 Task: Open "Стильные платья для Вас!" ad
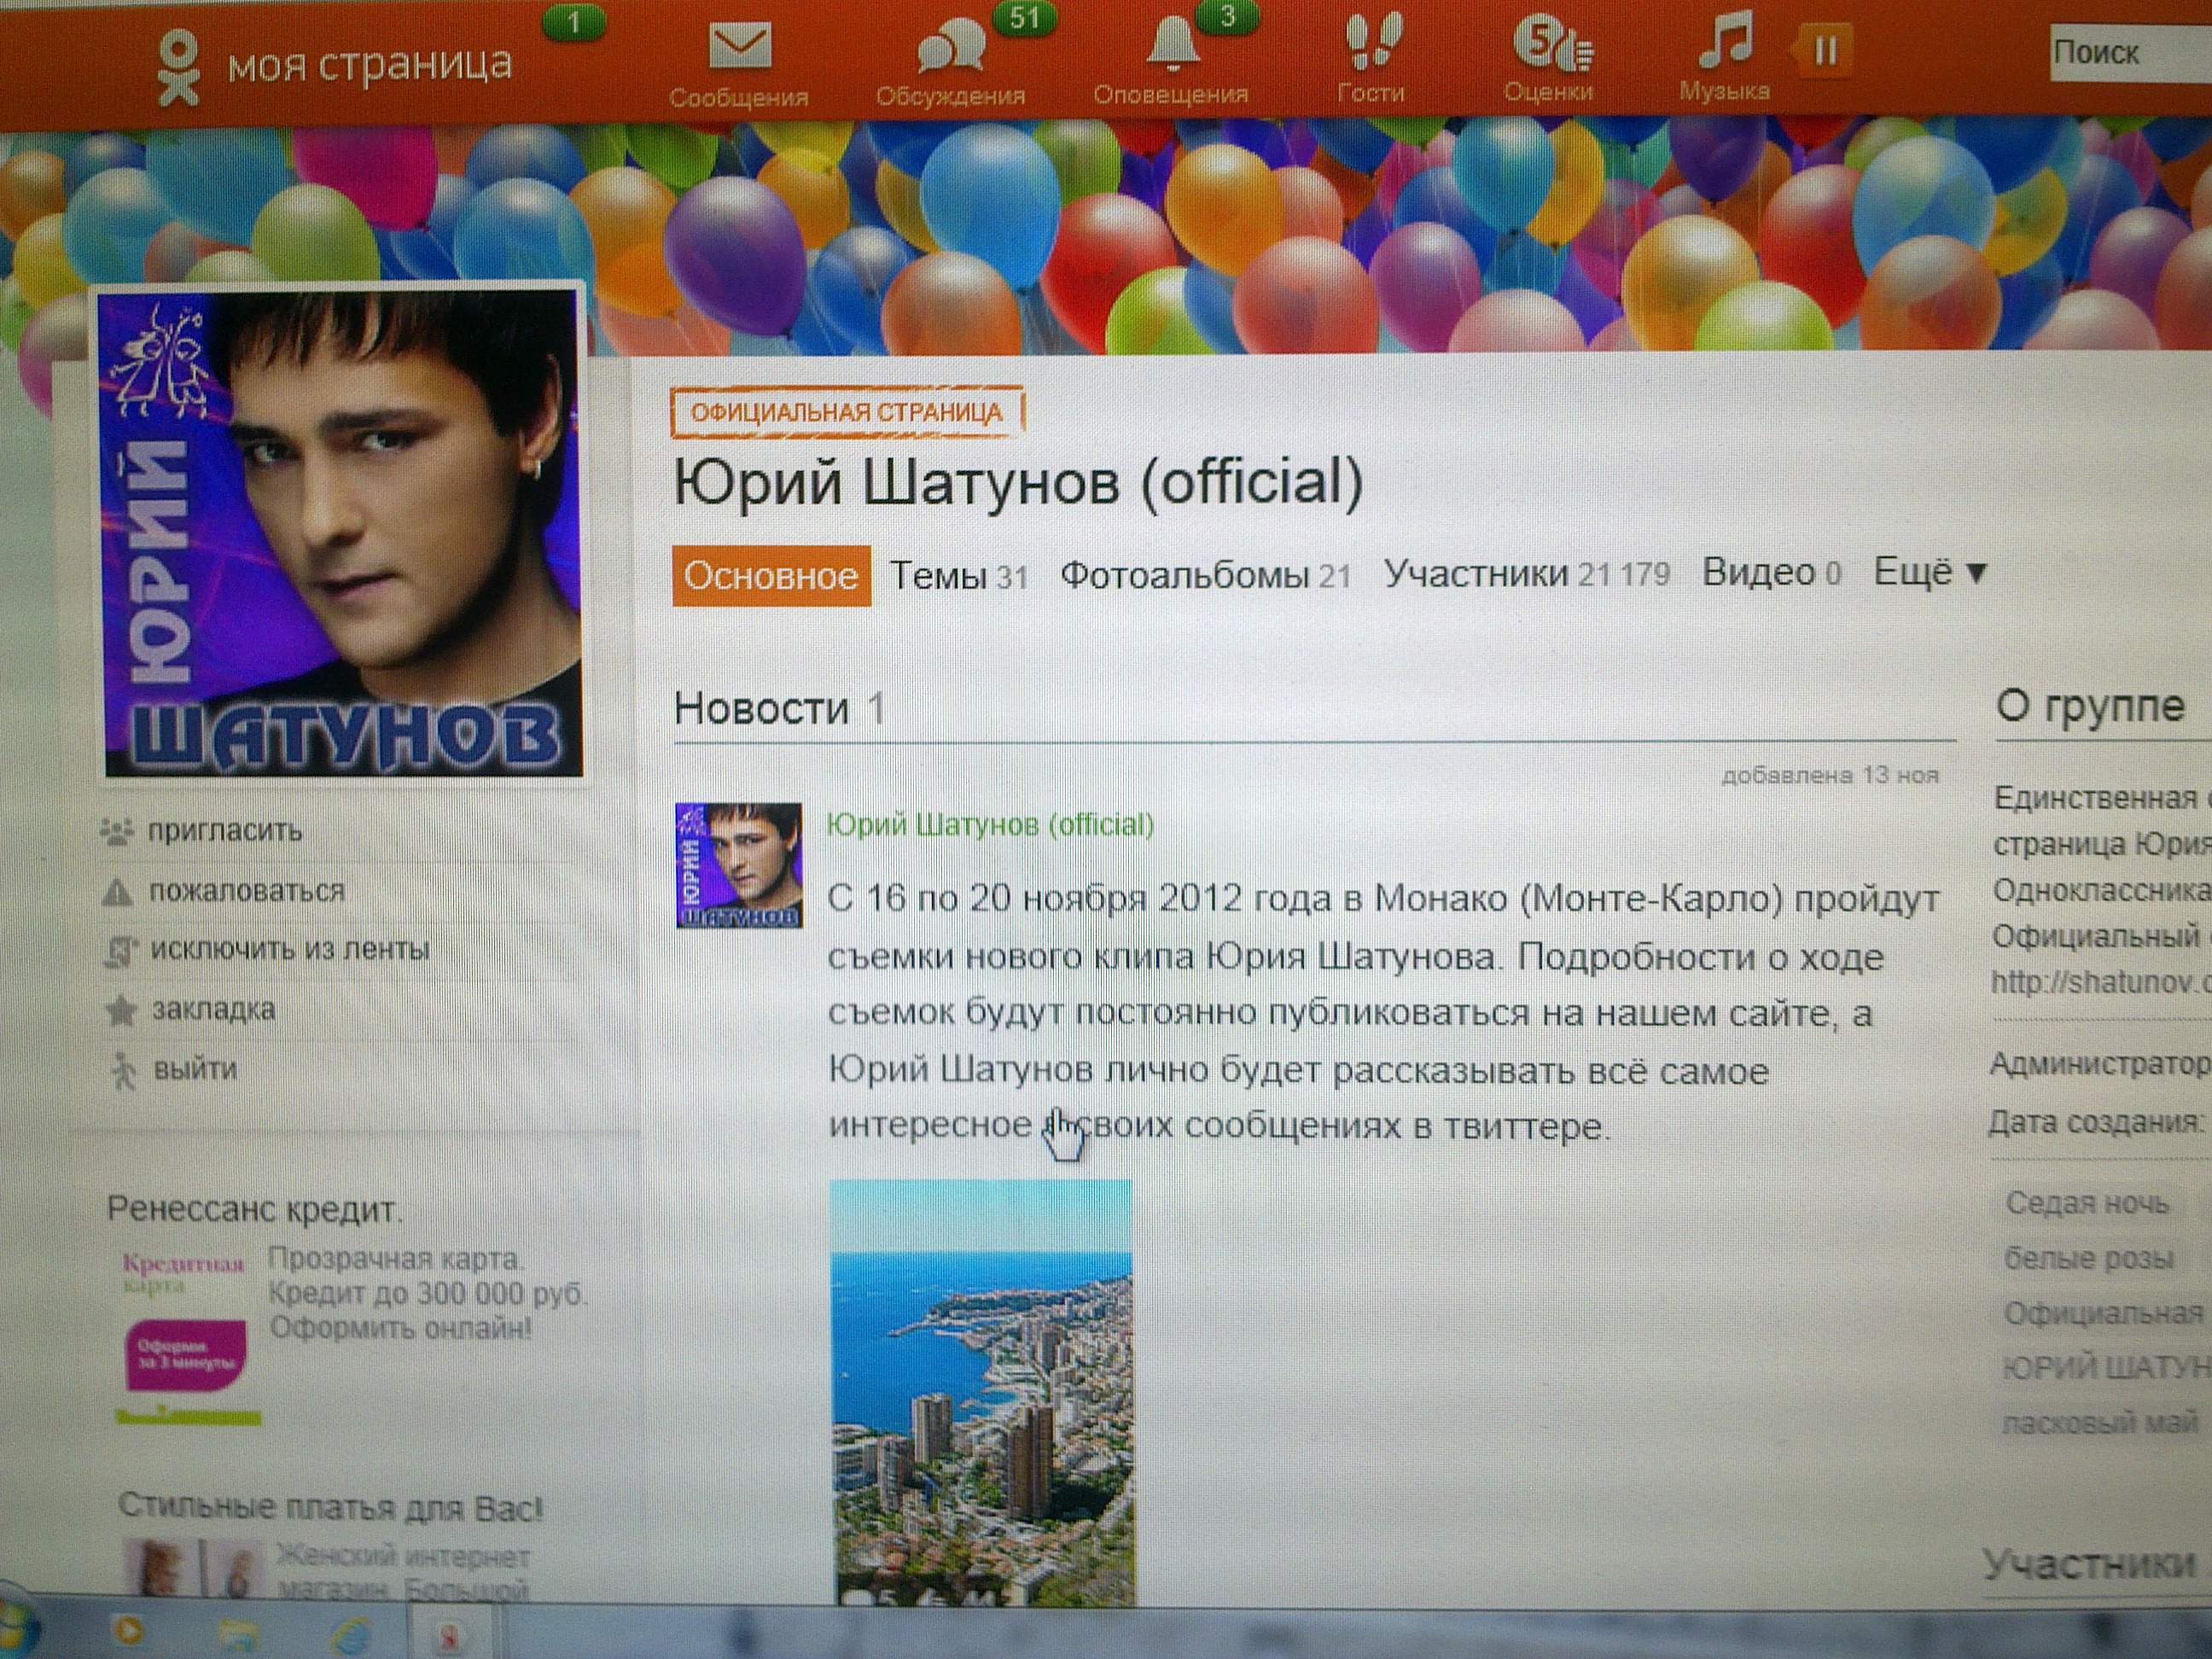click(330, 1507)
